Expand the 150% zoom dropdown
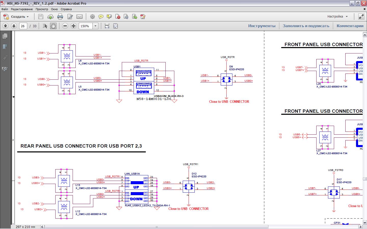Viewport: 367px width, 229px height. [95, 26]
